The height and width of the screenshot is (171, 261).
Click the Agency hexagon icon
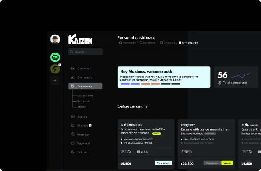point(73,116)
